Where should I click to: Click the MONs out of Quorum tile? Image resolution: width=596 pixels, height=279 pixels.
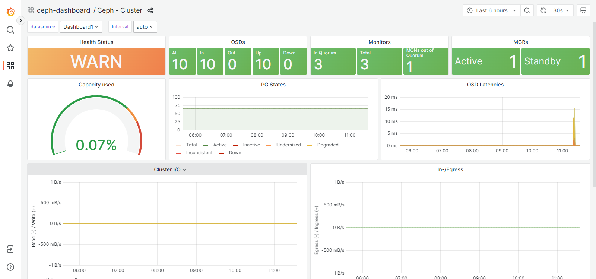pos(426,61)
